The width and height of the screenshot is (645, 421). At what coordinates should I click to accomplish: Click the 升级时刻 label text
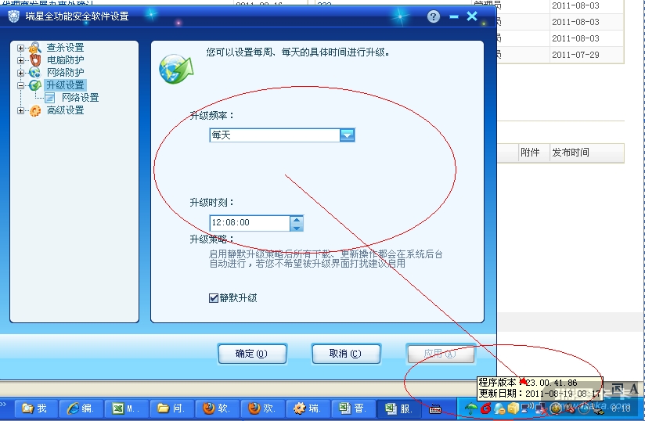coord(212,202)
